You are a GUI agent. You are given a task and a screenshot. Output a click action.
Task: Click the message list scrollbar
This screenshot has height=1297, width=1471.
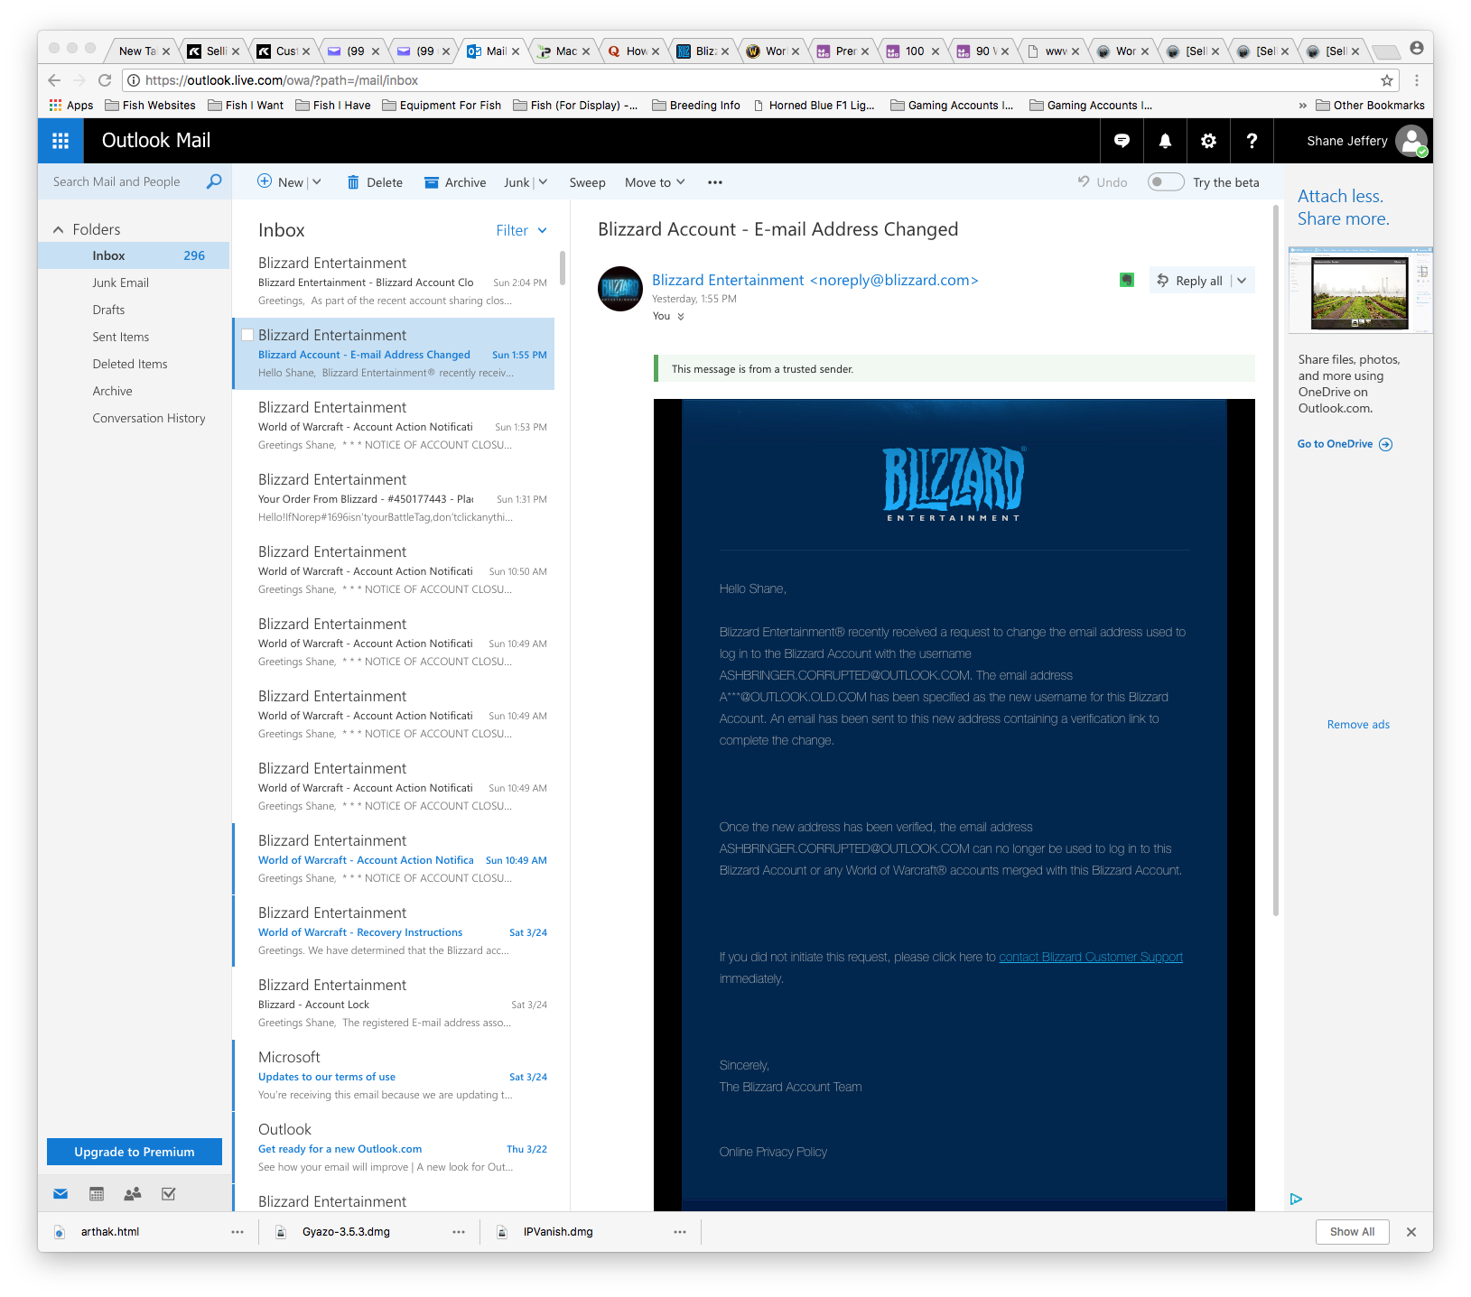563,269
